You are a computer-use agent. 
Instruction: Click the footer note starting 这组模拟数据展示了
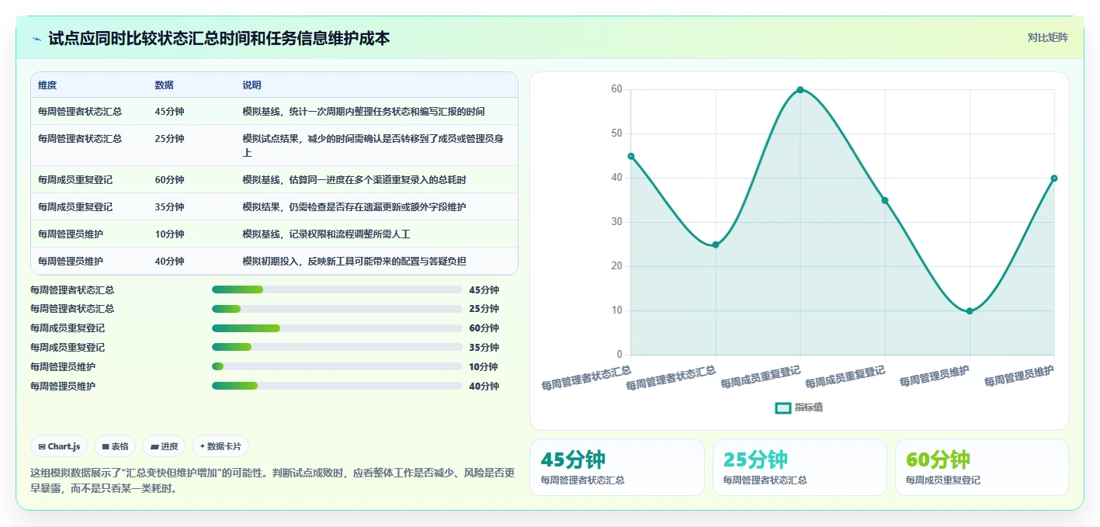coord(272,480)
